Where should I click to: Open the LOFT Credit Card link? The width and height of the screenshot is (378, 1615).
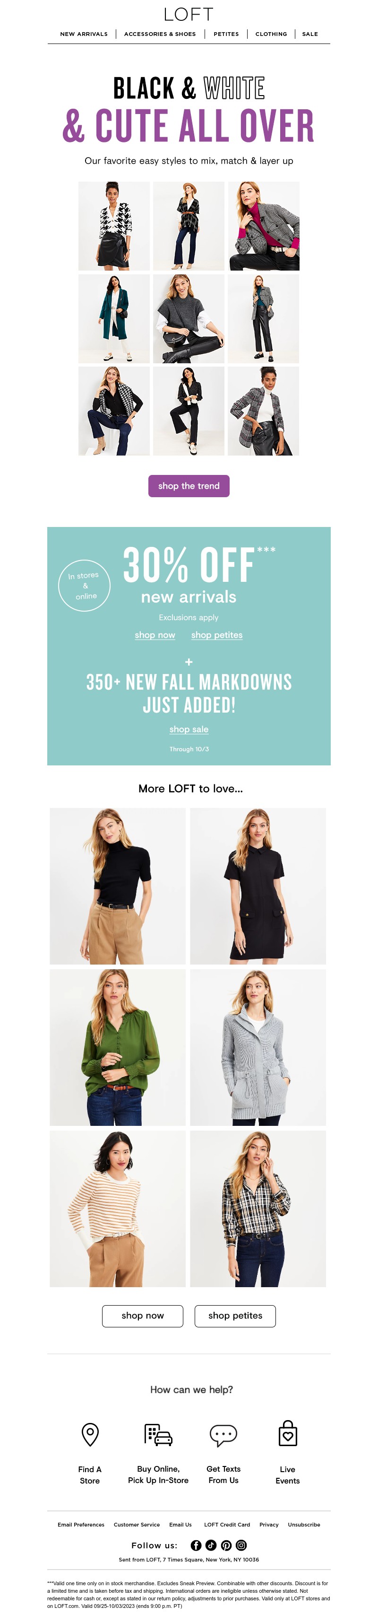[227, 1525]
